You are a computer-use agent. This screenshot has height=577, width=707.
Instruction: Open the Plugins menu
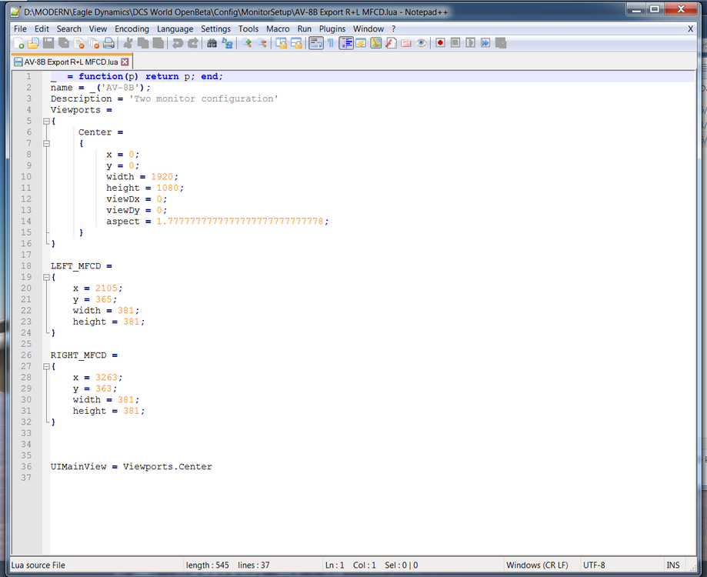[332, 28]
